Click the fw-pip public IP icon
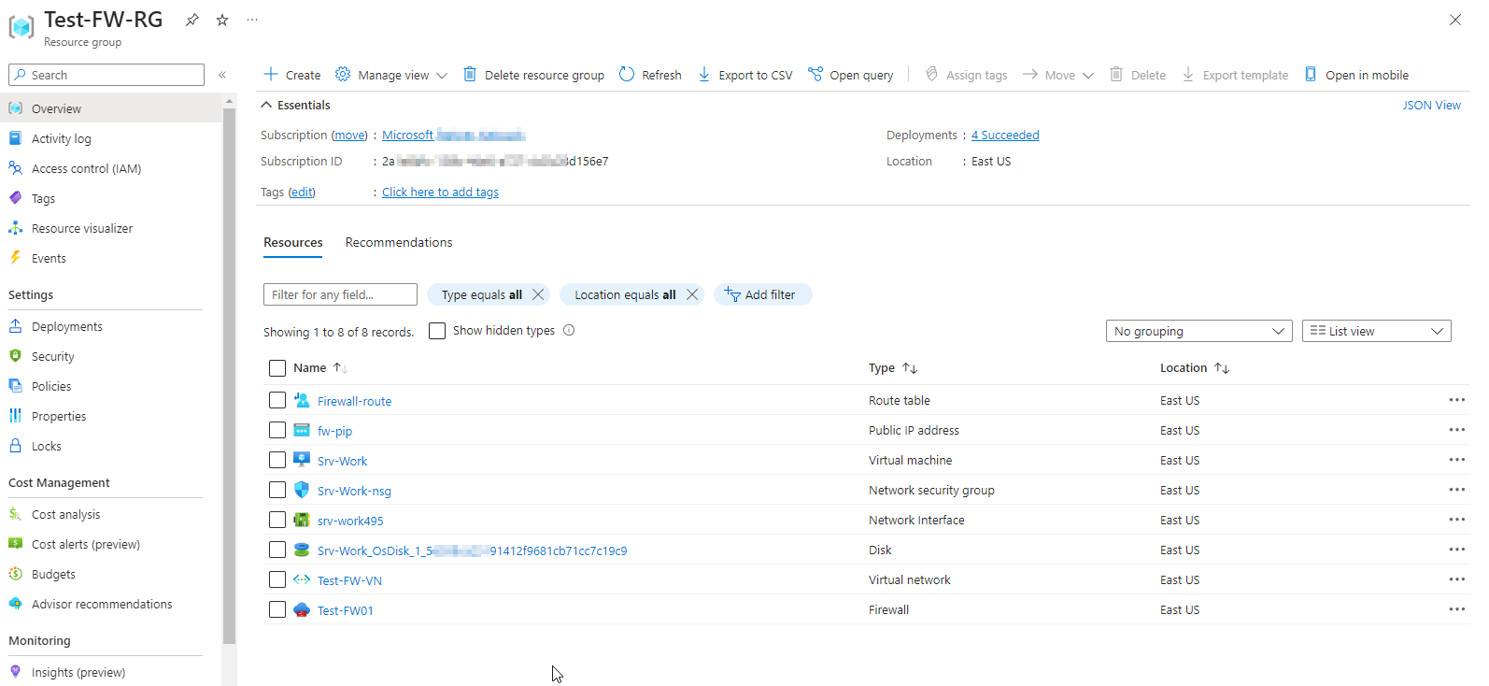 click(302, 430)
